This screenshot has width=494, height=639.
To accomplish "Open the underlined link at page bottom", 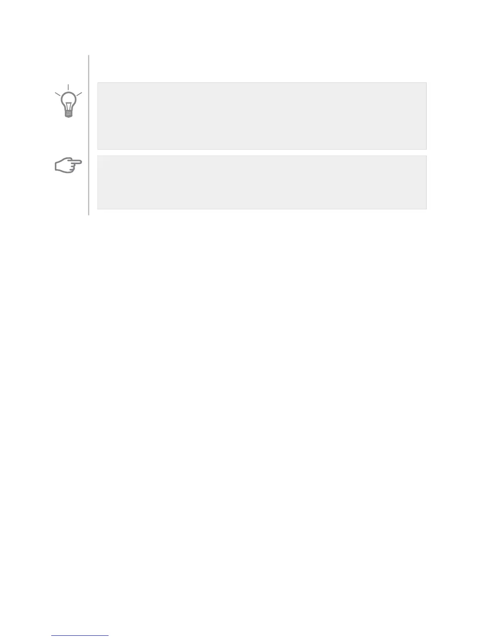I will 80,636.
